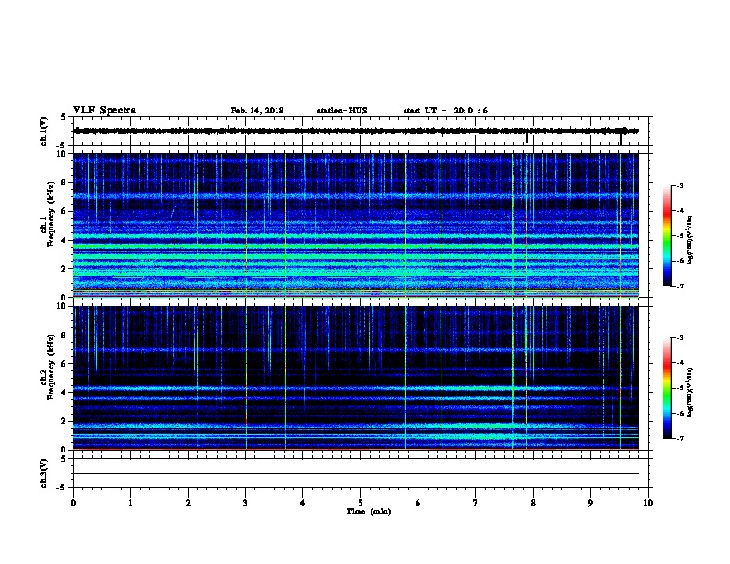
Task: Click the "station=HUS" header label
Action: (342, 111)
